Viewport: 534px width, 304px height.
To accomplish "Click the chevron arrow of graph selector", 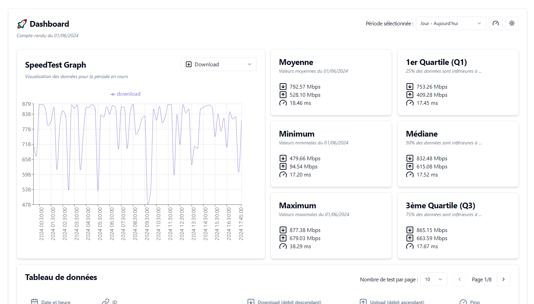I will (x=250, y=64).
